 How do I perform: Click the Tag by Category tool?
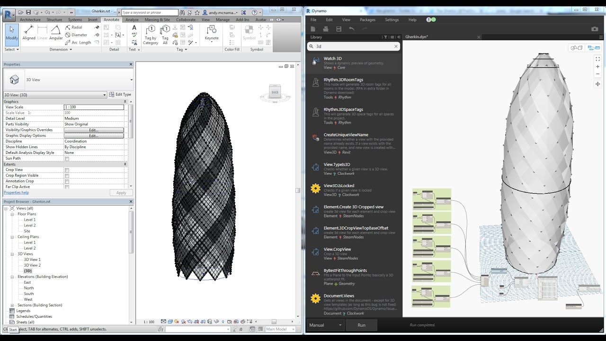151,35
